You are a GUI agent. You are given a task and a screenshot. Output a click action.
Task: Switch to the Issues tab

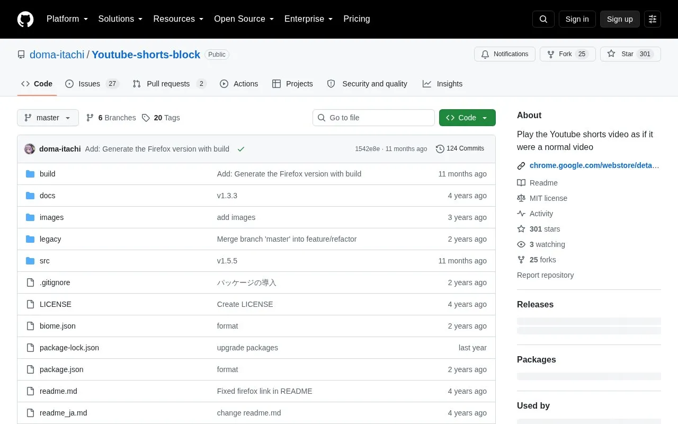[92, 84]
